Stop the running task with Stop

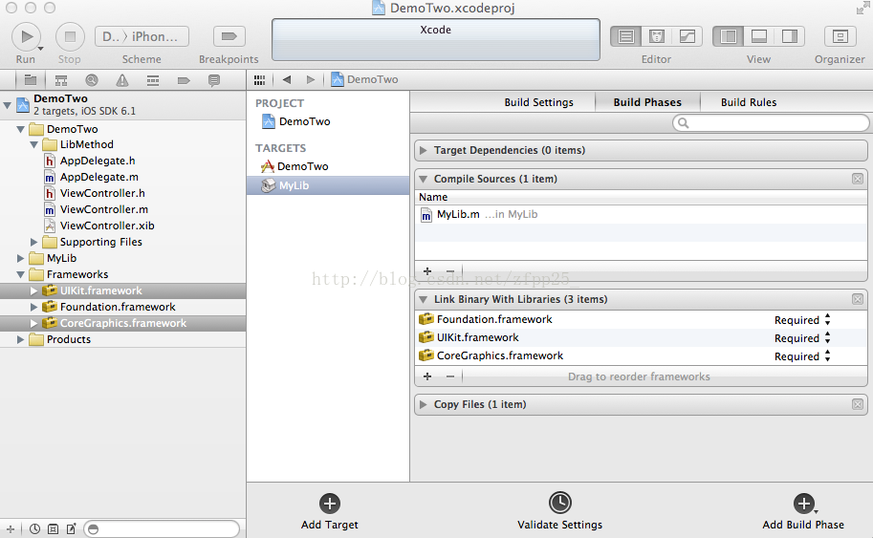[x=70, y=36]
